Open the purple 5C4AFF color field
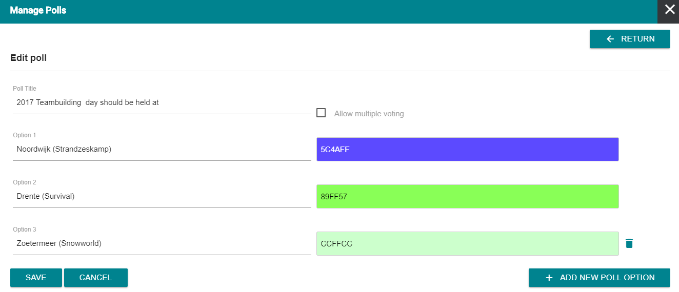This screenshot has height=292, width=679. click(x=467, y=150)
